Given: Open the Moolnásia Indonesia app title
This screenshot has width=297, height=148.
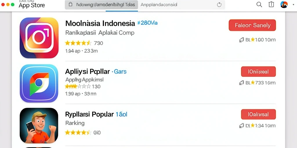Looking at the screenshot, I should point(100,23).
